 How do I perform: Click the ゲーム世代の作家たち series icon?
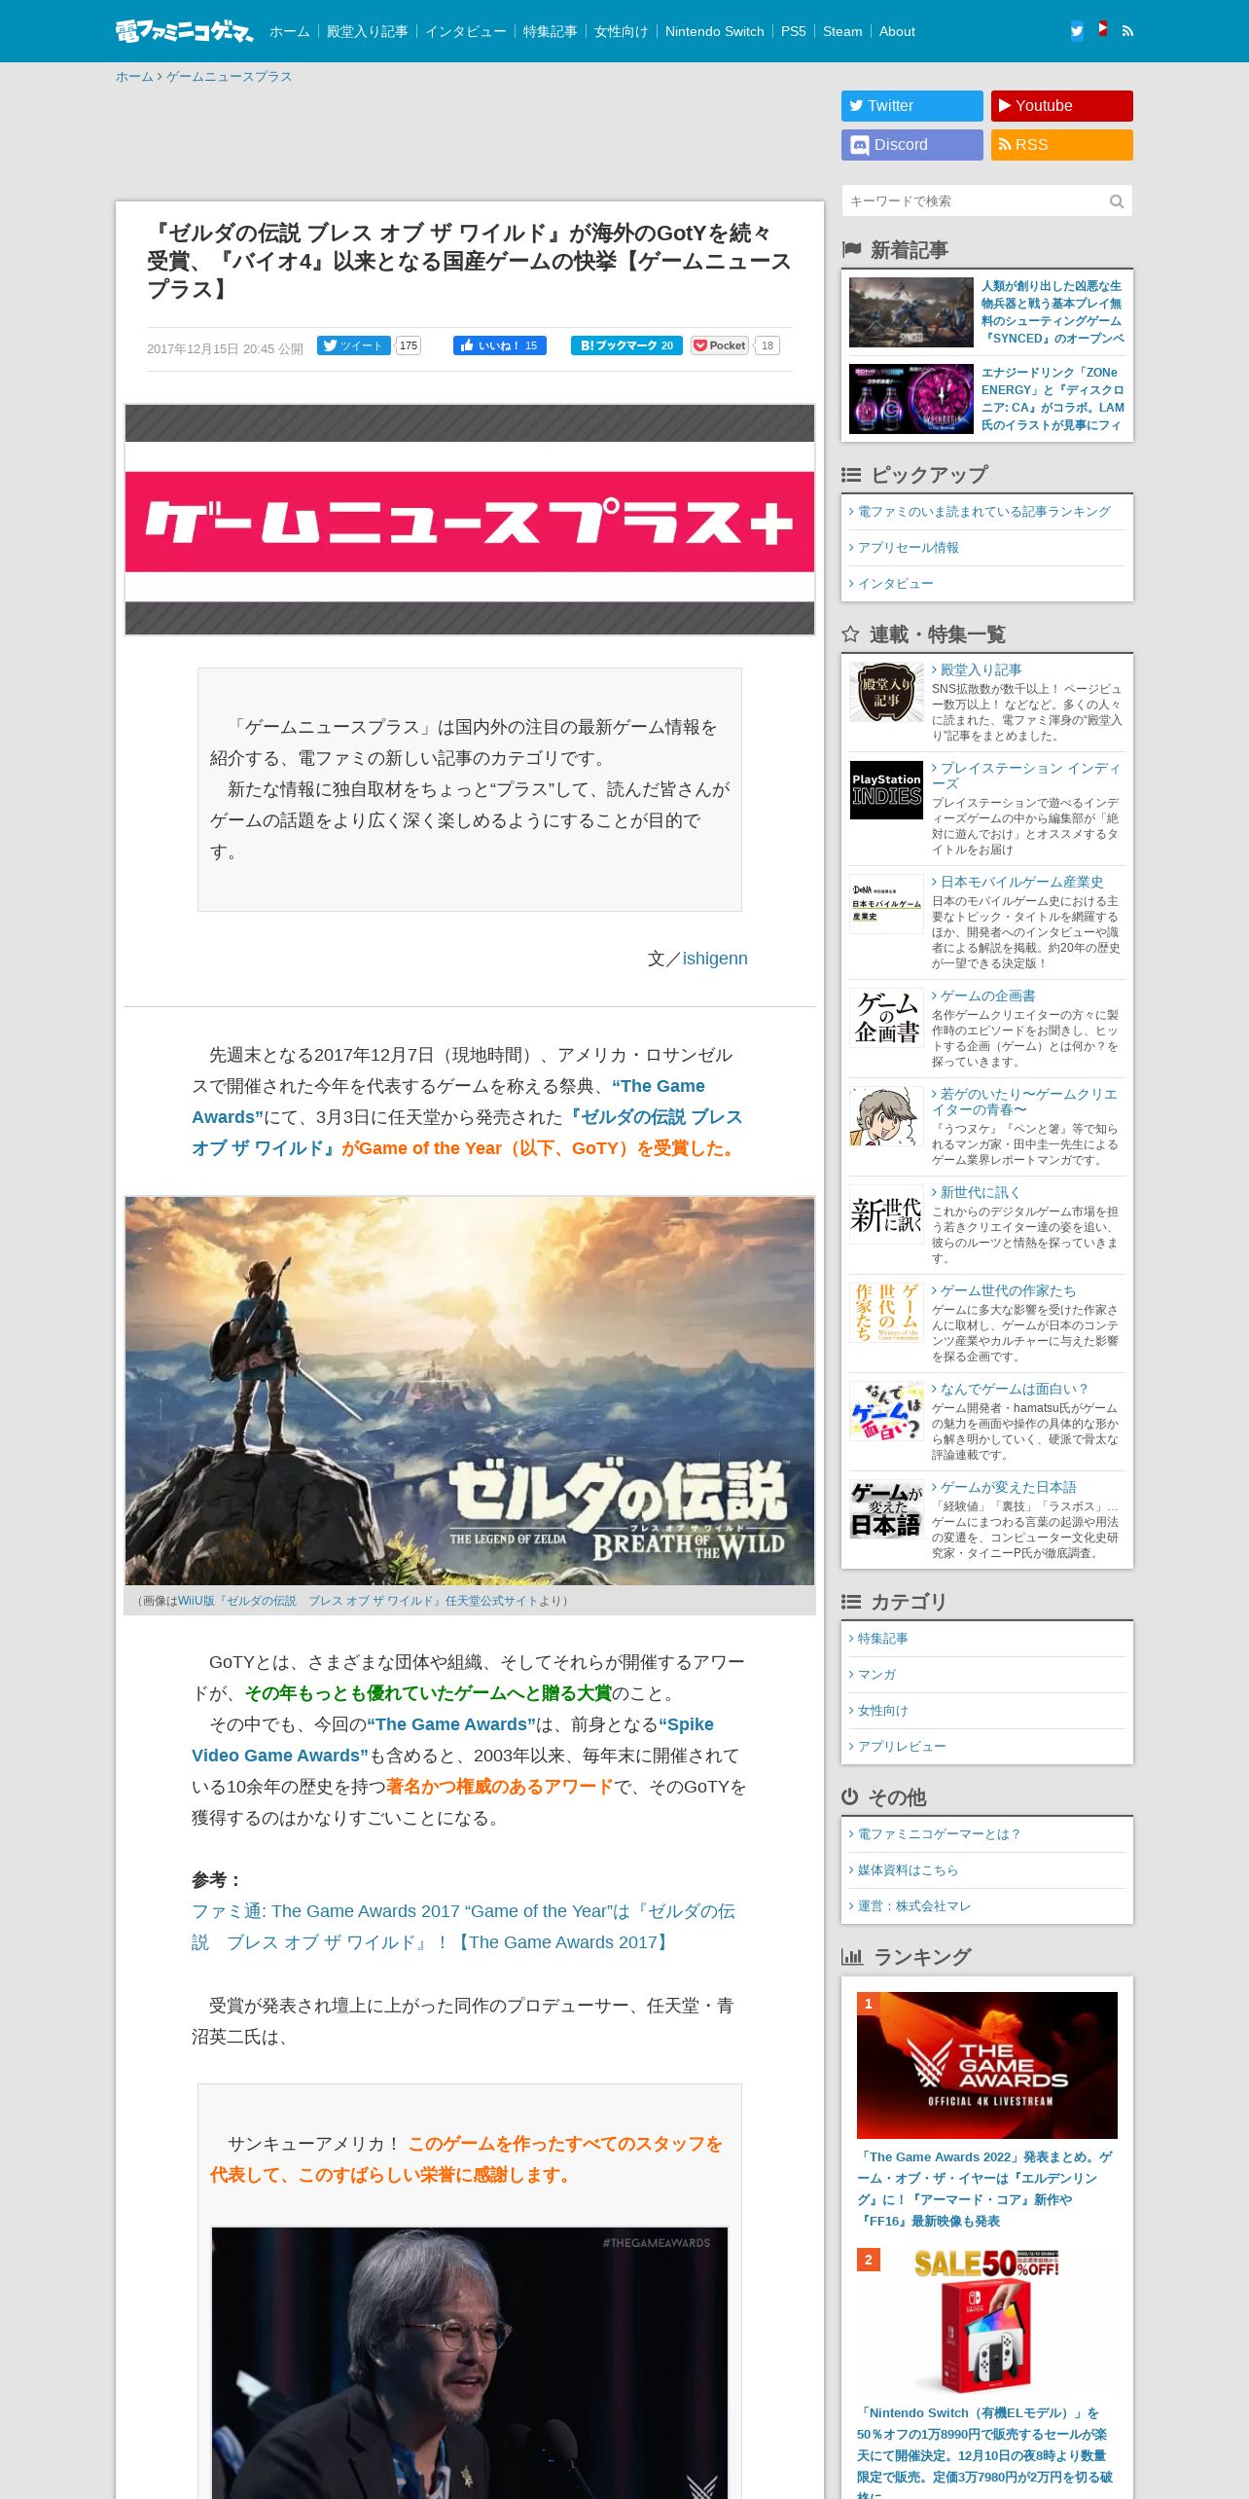886,1313
